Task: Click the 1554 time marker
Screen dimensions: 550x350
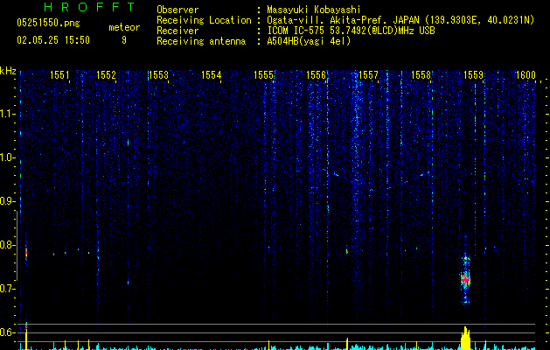Action: (x=211, y=75)
